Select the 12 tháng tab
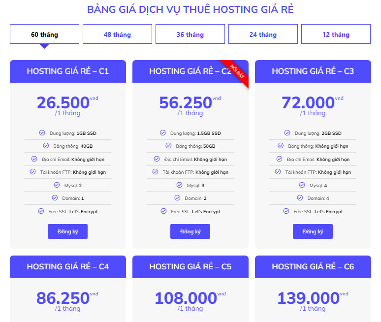 [x=336, y=34]
